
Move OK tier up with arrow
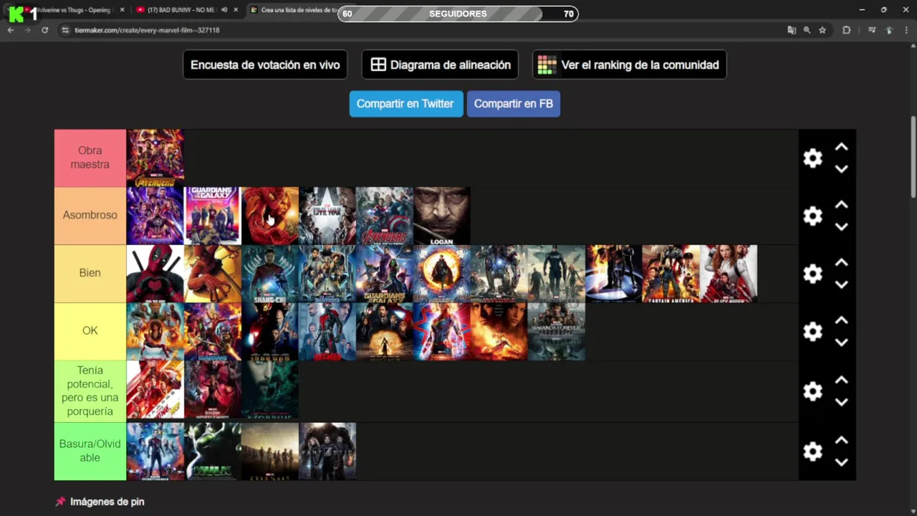842,320
